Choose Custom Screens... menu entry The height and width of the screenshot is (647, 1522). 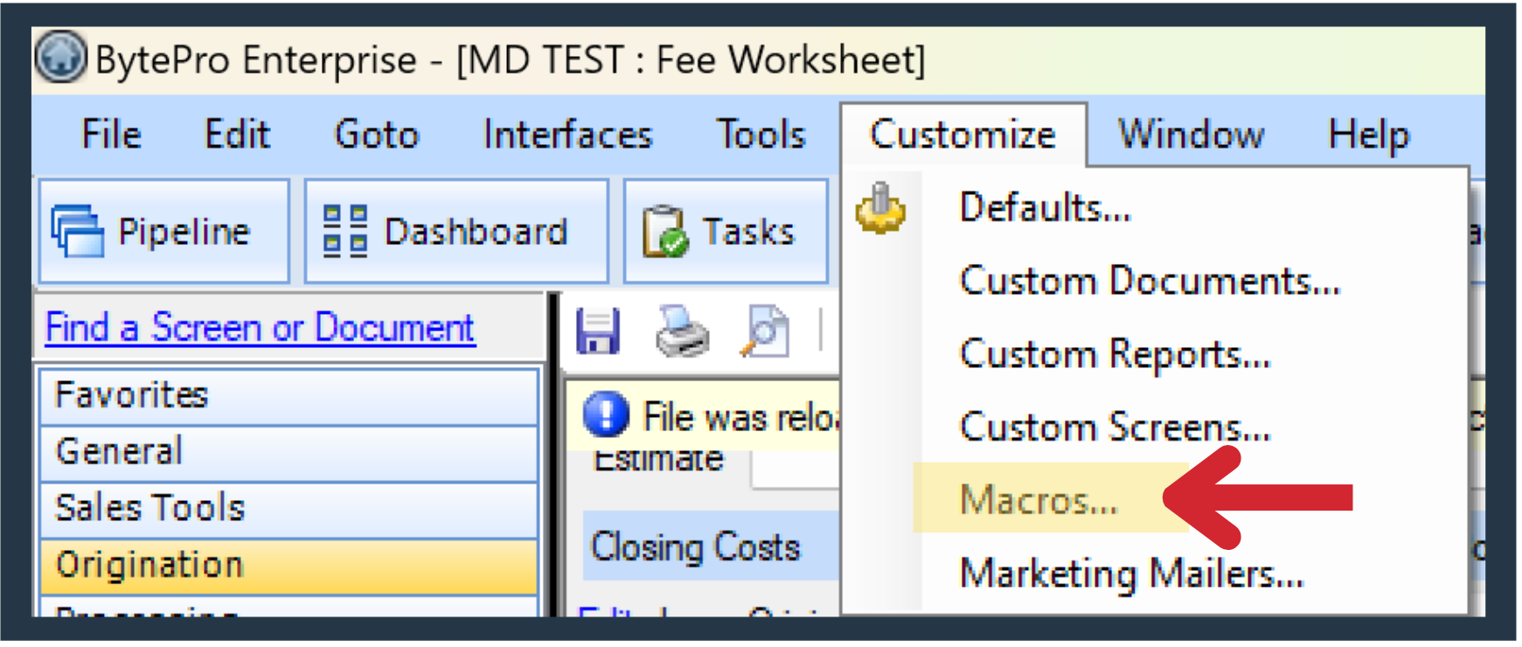[x=1115, y=427]
